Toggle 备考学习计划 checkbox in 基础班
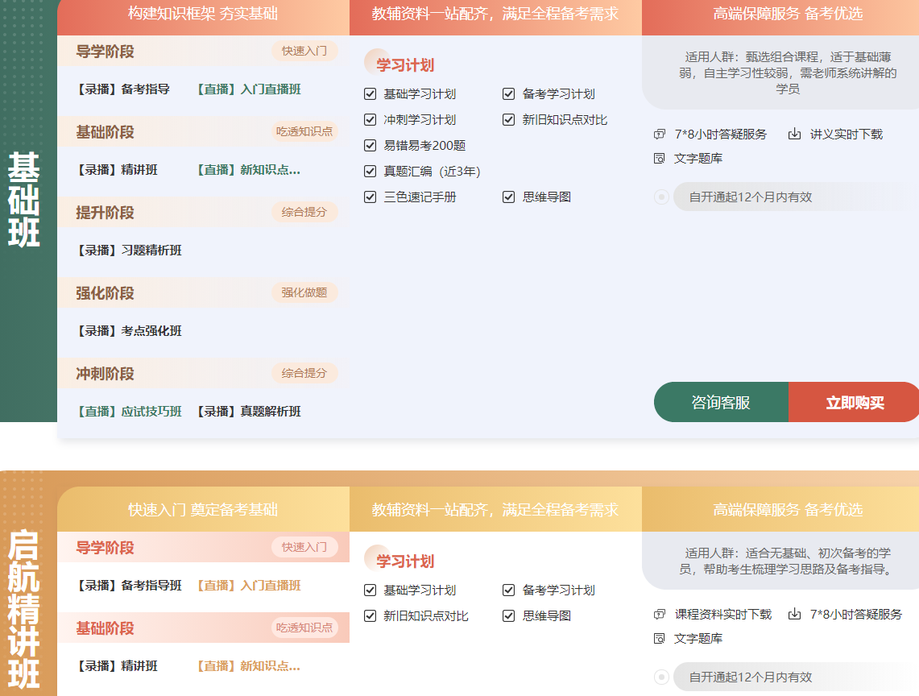The height and width of the screenshot is (696, 919). coord(509,93)
